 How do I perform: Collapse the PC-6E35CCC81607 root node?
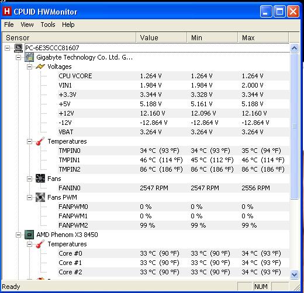[7, 48]
